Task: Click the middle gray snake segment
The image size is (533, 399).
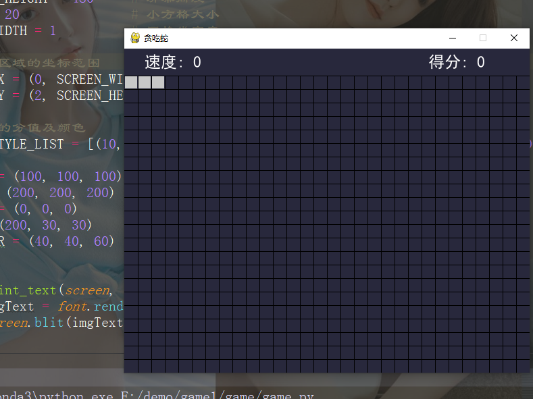Action: click(x=145, y=82)
